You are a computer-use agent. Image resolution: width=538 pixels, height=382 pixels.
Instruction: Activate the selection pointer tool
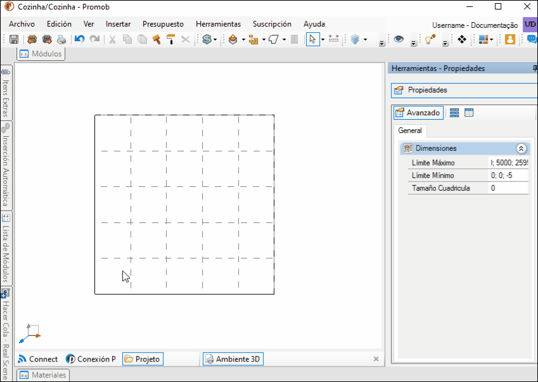click(x=312, y=39)
